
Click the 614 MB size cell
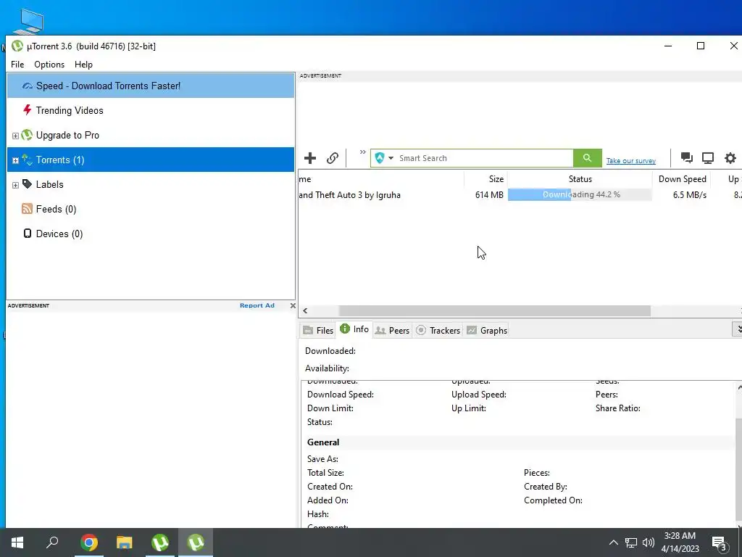pos(489,194)
